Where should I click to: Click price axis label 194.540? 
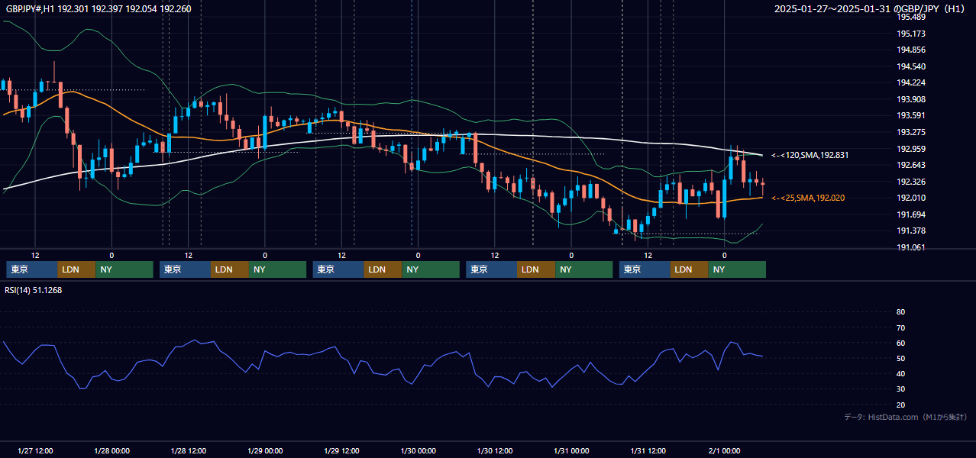[x=911, y=66]
